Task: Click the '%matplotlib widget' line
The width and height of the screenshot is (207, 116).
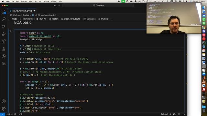Action: tap(32, 39)
